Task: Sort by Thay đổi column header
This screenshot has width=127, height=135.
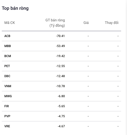Action: [112, 23]
